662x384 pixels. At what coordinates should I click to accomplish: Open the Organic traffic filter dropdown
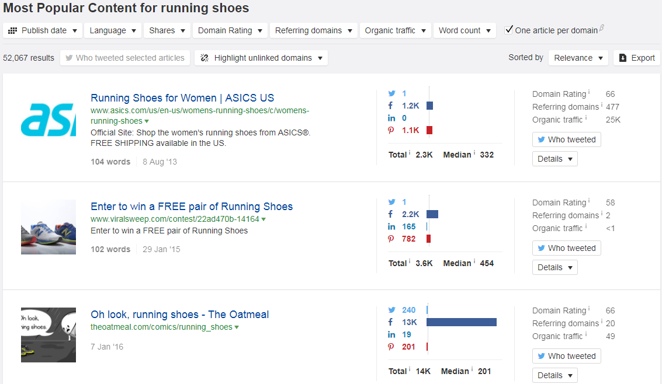pyautogui.click(x=395, y=30)
